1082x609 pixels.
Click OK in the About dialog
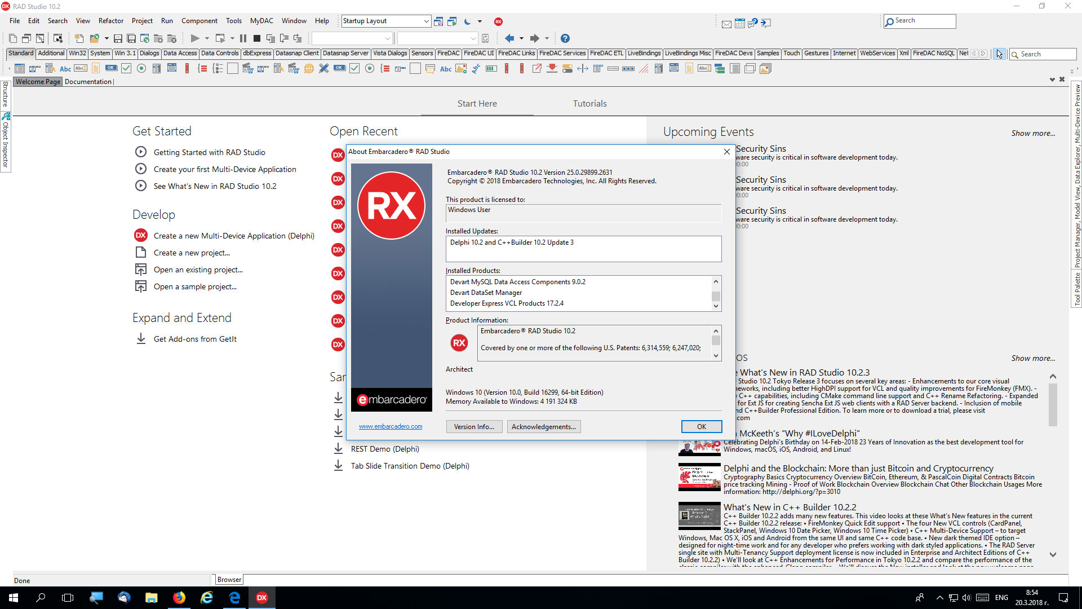pos(701,427)
